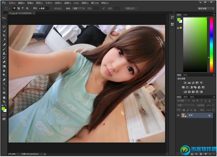Toggle lock image pixels (brush icon)
217x157 pixels.
coord(188,110)
